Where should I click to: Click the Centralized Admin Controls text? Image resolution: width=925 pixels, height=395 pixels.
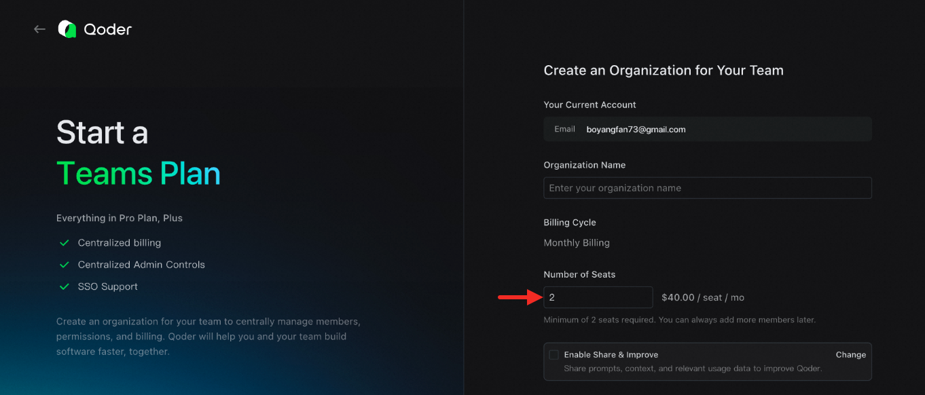point(141,265)
